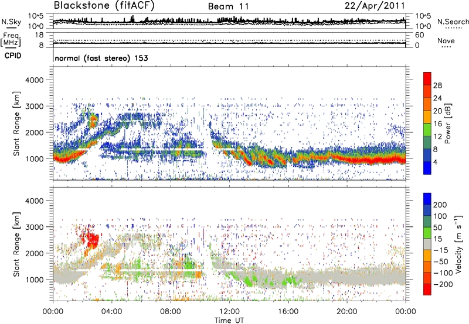The image size is (469, 324).
Task: Click the date '22/Apr/2011'
Action: [375, 6]
